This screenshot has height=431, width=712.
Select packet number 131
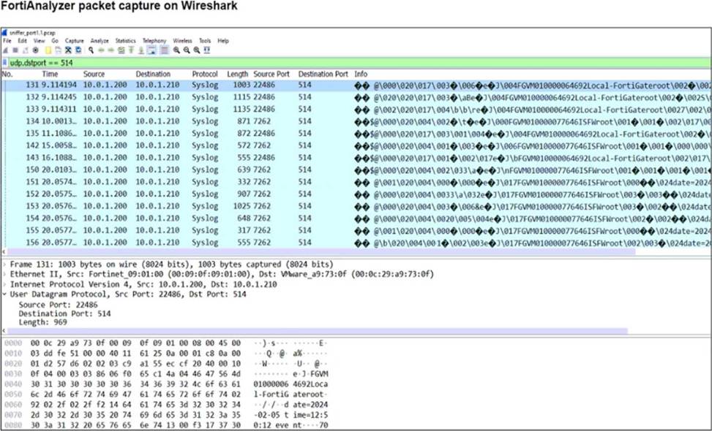pos(356,85)
